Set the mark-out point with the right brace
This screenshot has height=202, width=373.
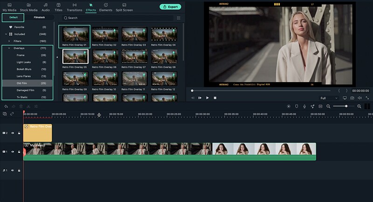[346, 91]
